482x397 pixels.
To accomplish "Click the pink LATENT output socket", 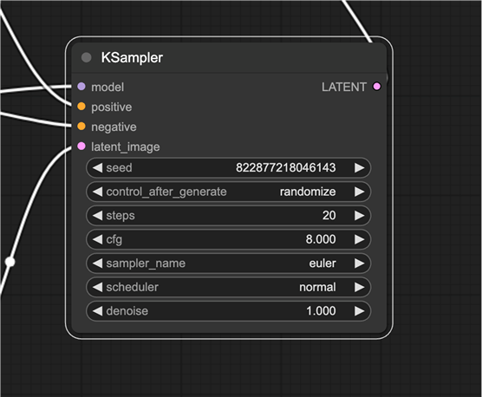I will point(376,87).
